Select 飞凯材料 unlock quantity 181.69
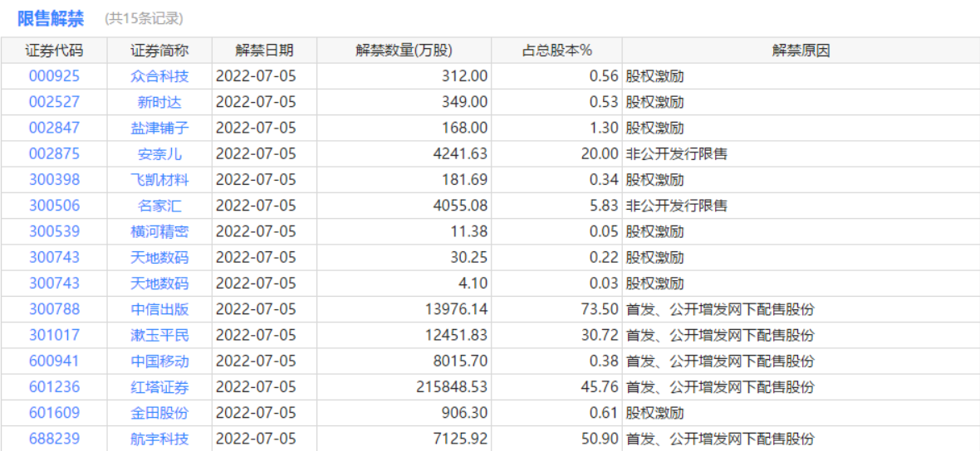This screenshot has height=451, width=980. tap(463, 180)
